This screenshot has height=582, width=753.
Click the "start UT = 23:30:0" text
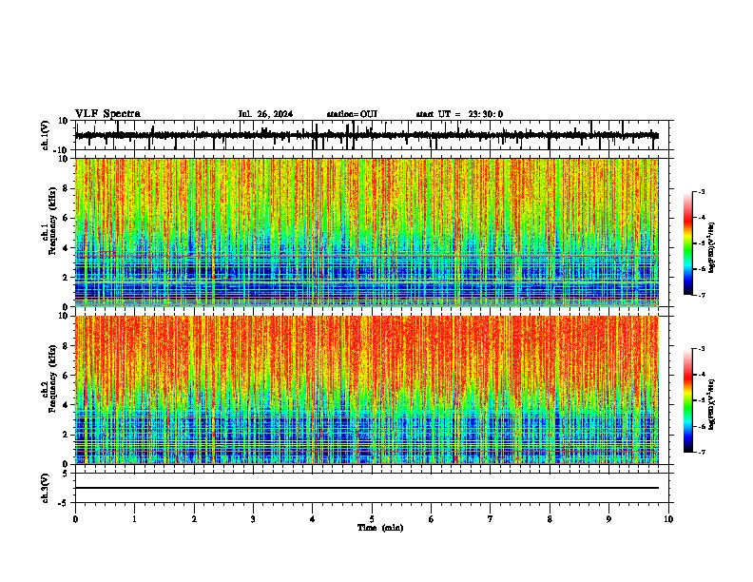459,114
